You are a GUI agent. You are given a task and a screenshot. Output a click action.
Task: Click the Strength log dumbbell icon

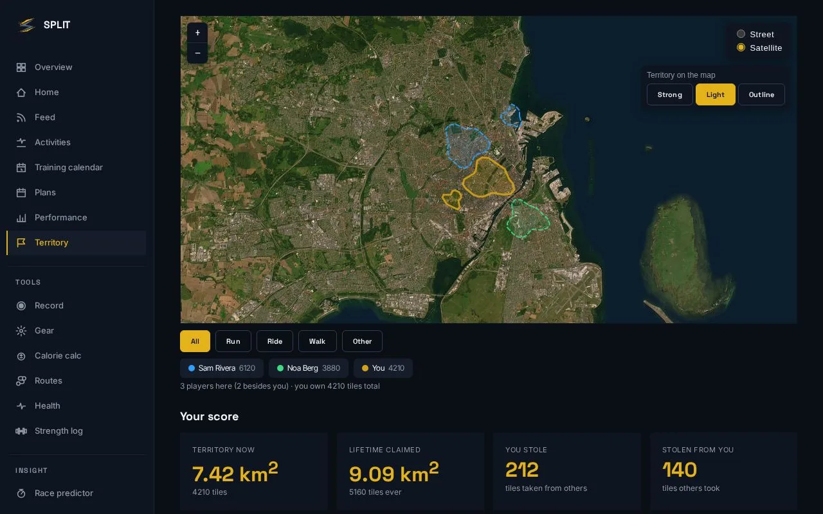pos(21,431)
